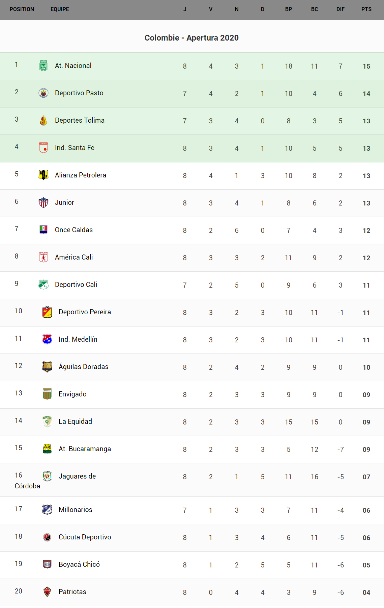Click the Once Caldas flag logo

click(43, 230)
